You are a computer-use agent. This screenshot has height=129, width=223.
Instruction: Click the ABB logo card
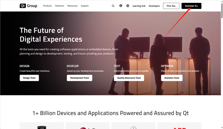tap(179, 126)
